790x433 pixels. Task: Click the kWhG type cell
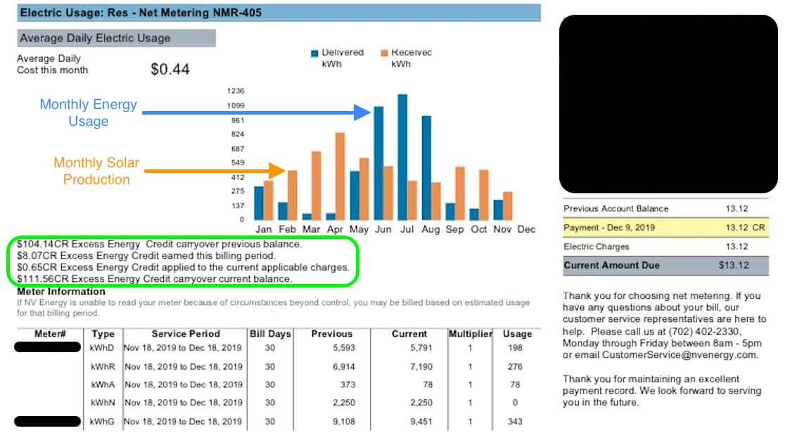(x=102, y=422)
